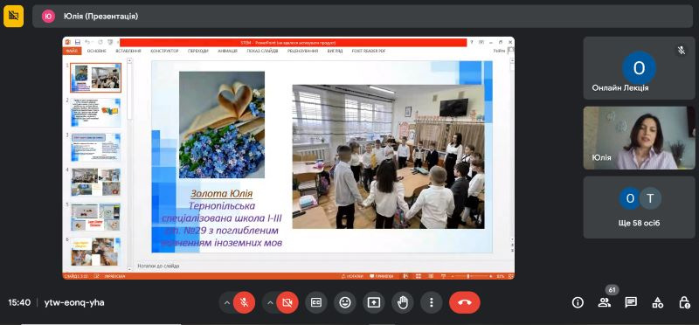The image size is (699, 325).
Task: Click the pink Ю avatar in header
Action: pyautogui.click(x=48, y=17)
